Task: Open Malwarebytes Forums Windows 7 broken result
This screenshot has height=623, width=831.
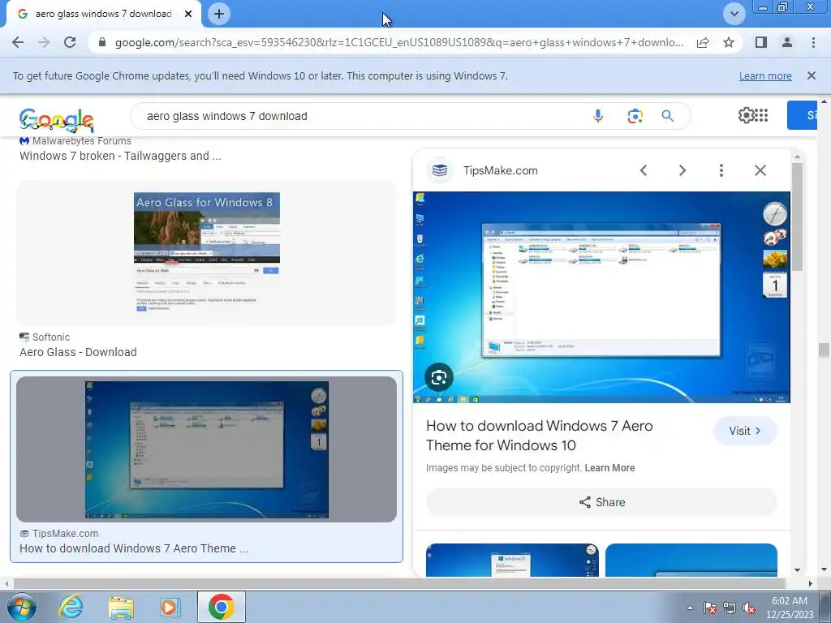Action: (x=120, y=156)
